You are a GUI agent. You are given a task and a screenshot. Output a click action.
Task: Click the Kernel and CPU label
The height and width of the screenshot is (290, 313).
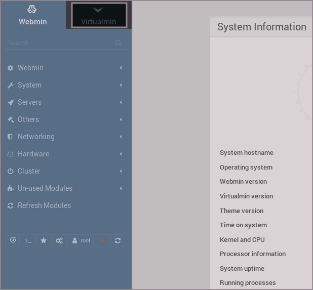coord(242,239)
